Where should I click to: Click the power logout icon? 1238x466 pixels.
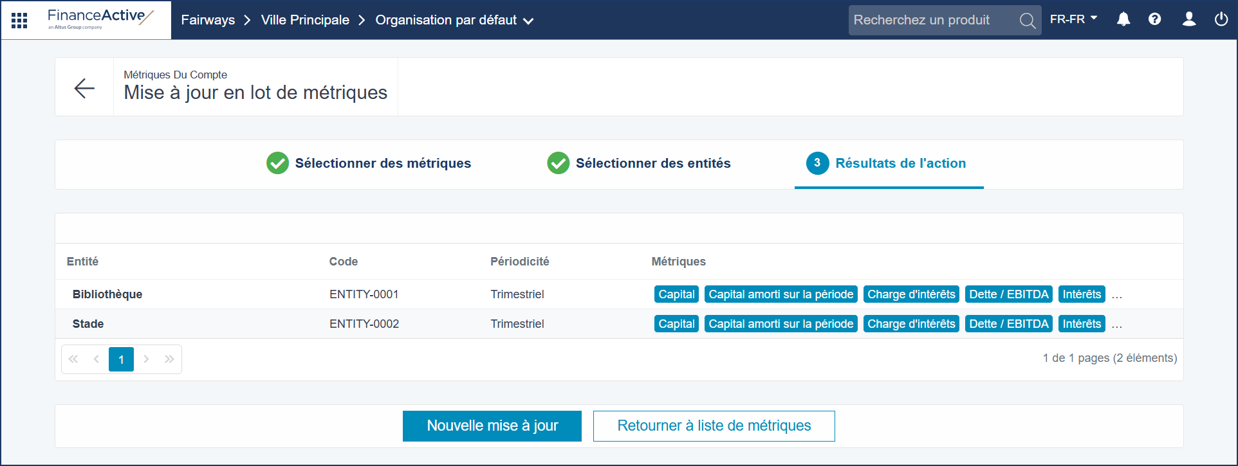(1221, 19)
